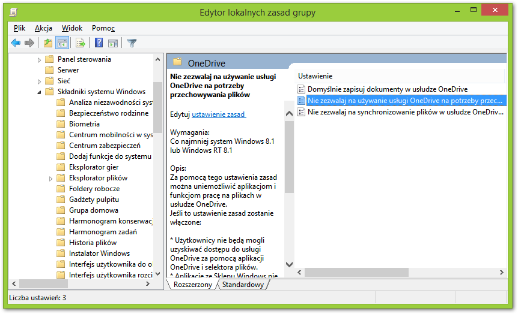Image resolution: width=518 pixels, height=314 pixels.
Task: Click settings list horizontal scrollbar thumb
Action: tap(356, 272)
